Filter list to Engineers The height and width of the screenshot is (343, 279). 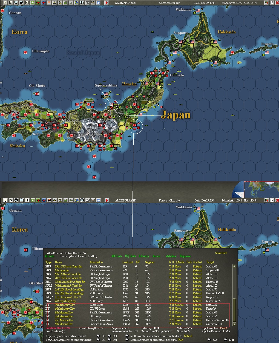[x=185, y=256]
